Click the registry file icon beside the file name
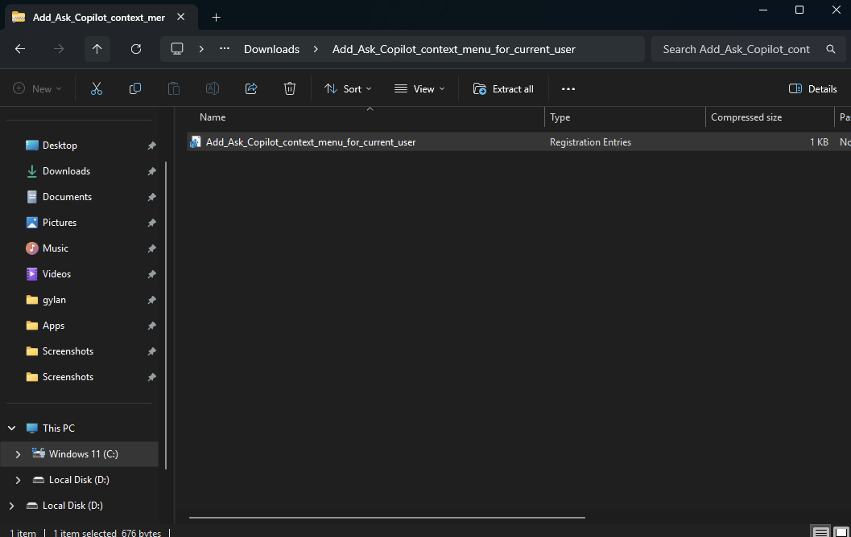Image resolution: width=851 pixels, height=537 pixels. click(196, 142)
